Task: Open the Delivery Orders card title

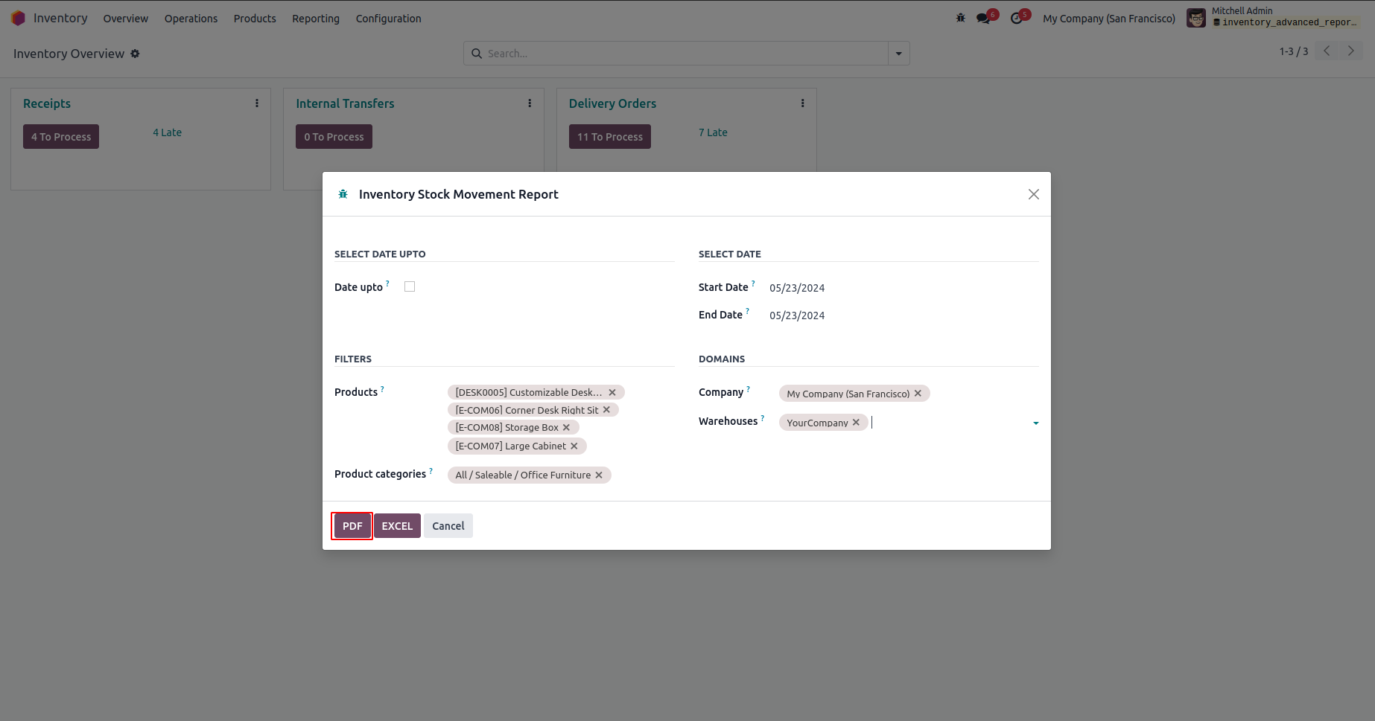Action: (612, 103)
